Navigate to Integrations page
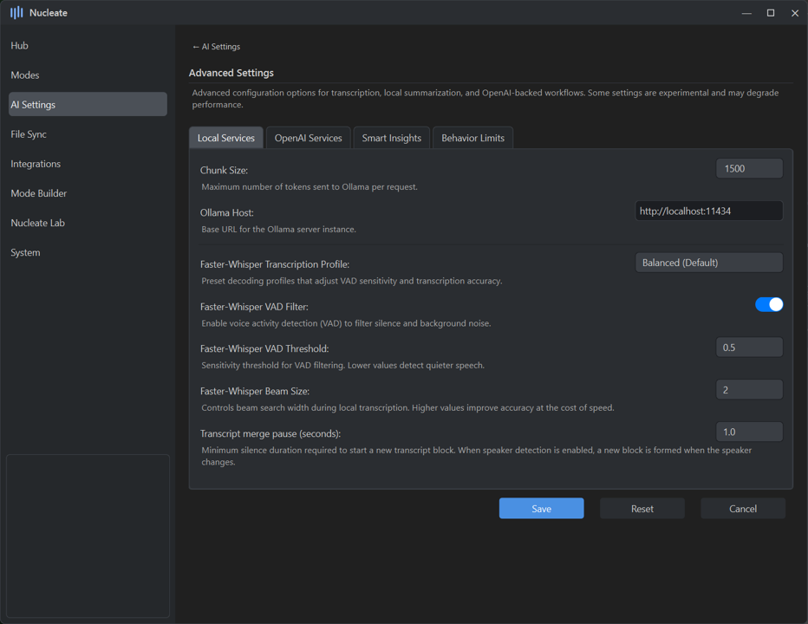 (36, 164)
